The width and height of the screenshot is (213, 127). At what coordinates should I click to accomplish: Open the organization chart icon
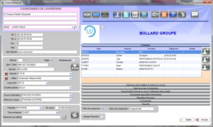75,67
